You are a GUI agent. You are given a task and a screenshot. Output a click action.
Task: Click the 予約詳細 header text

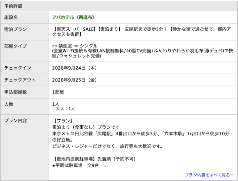(x=13, y=6)
